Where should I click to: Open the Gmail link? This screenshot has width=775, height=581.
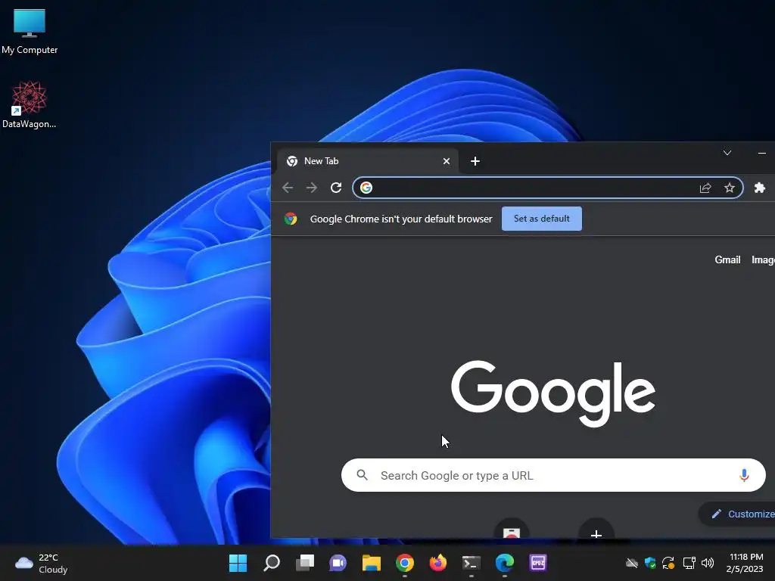click(x=727, y=260)
